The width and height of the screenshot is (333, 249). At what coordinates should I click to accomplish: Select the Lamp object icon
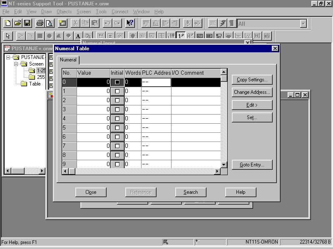tap(133, 36)
